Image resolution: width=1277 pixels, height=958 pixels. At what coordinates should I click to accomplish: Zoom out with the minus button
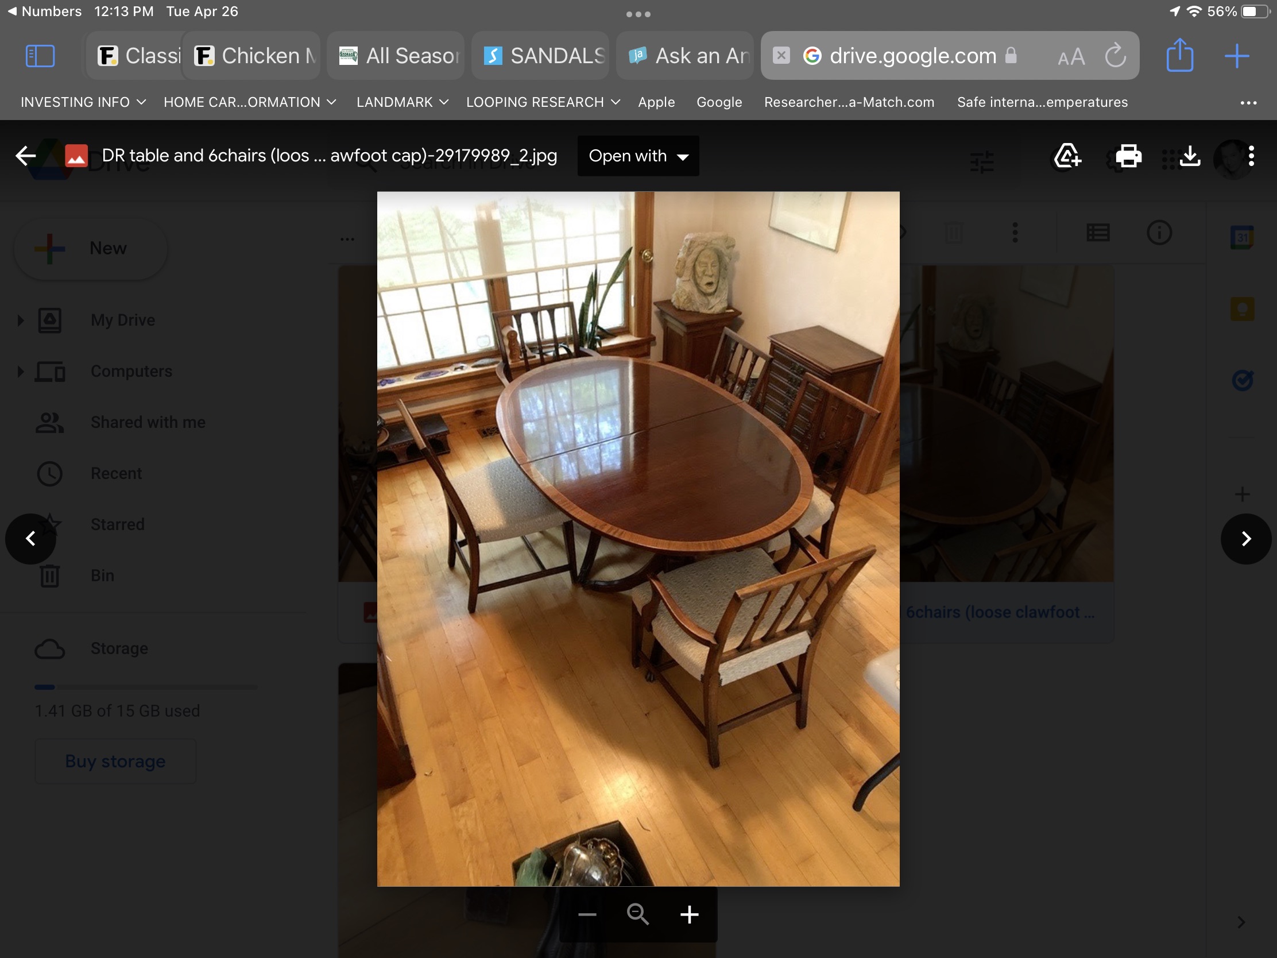pyautogui.click(x=587, y=914)
